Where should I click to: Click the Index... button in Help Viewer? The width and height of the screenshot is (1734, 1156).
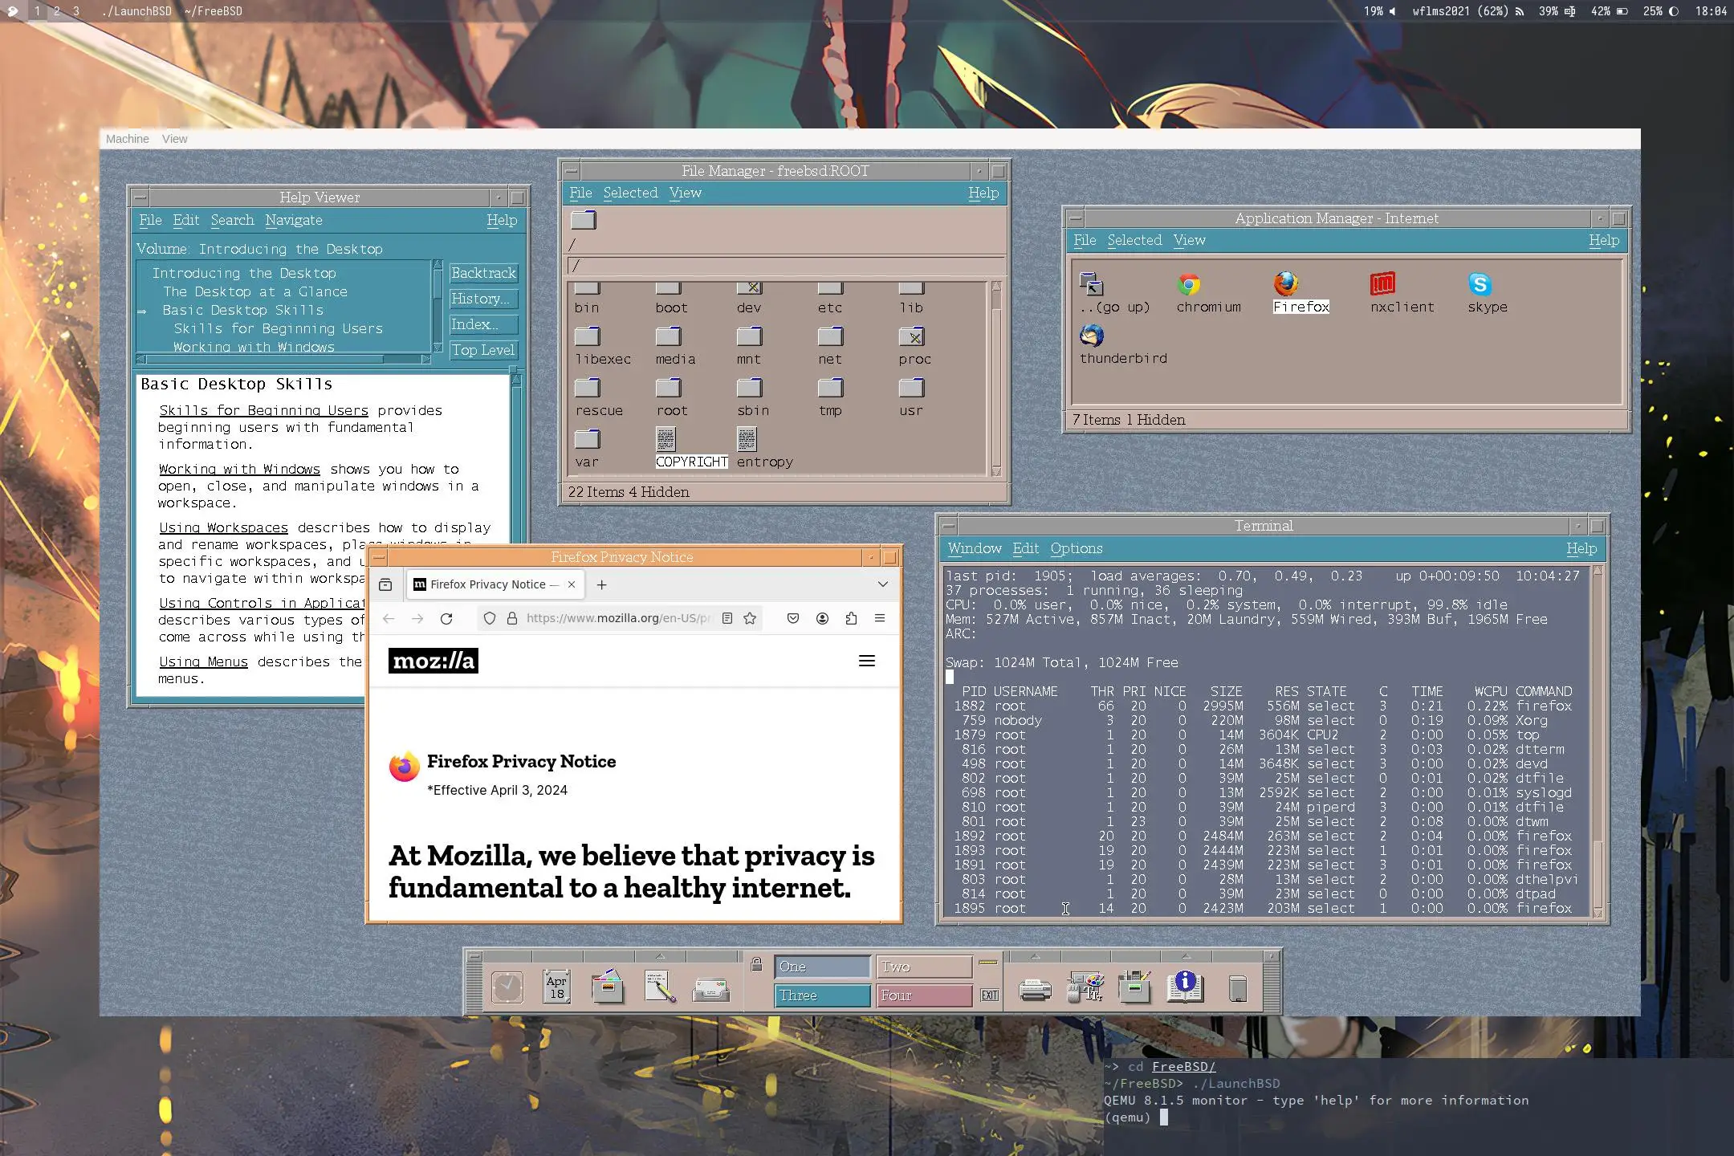pyautogui.click(x=483, y=324)
